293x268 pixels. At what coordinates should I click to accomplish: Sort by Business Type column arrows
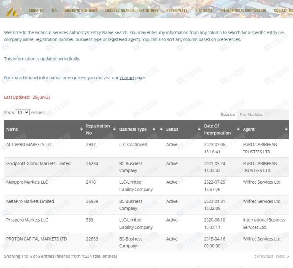[154, 129]
